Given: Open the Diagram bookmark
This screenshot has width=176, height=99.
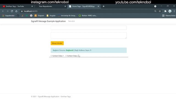Looking at the screenshot, I should click(x=39, y=16).
